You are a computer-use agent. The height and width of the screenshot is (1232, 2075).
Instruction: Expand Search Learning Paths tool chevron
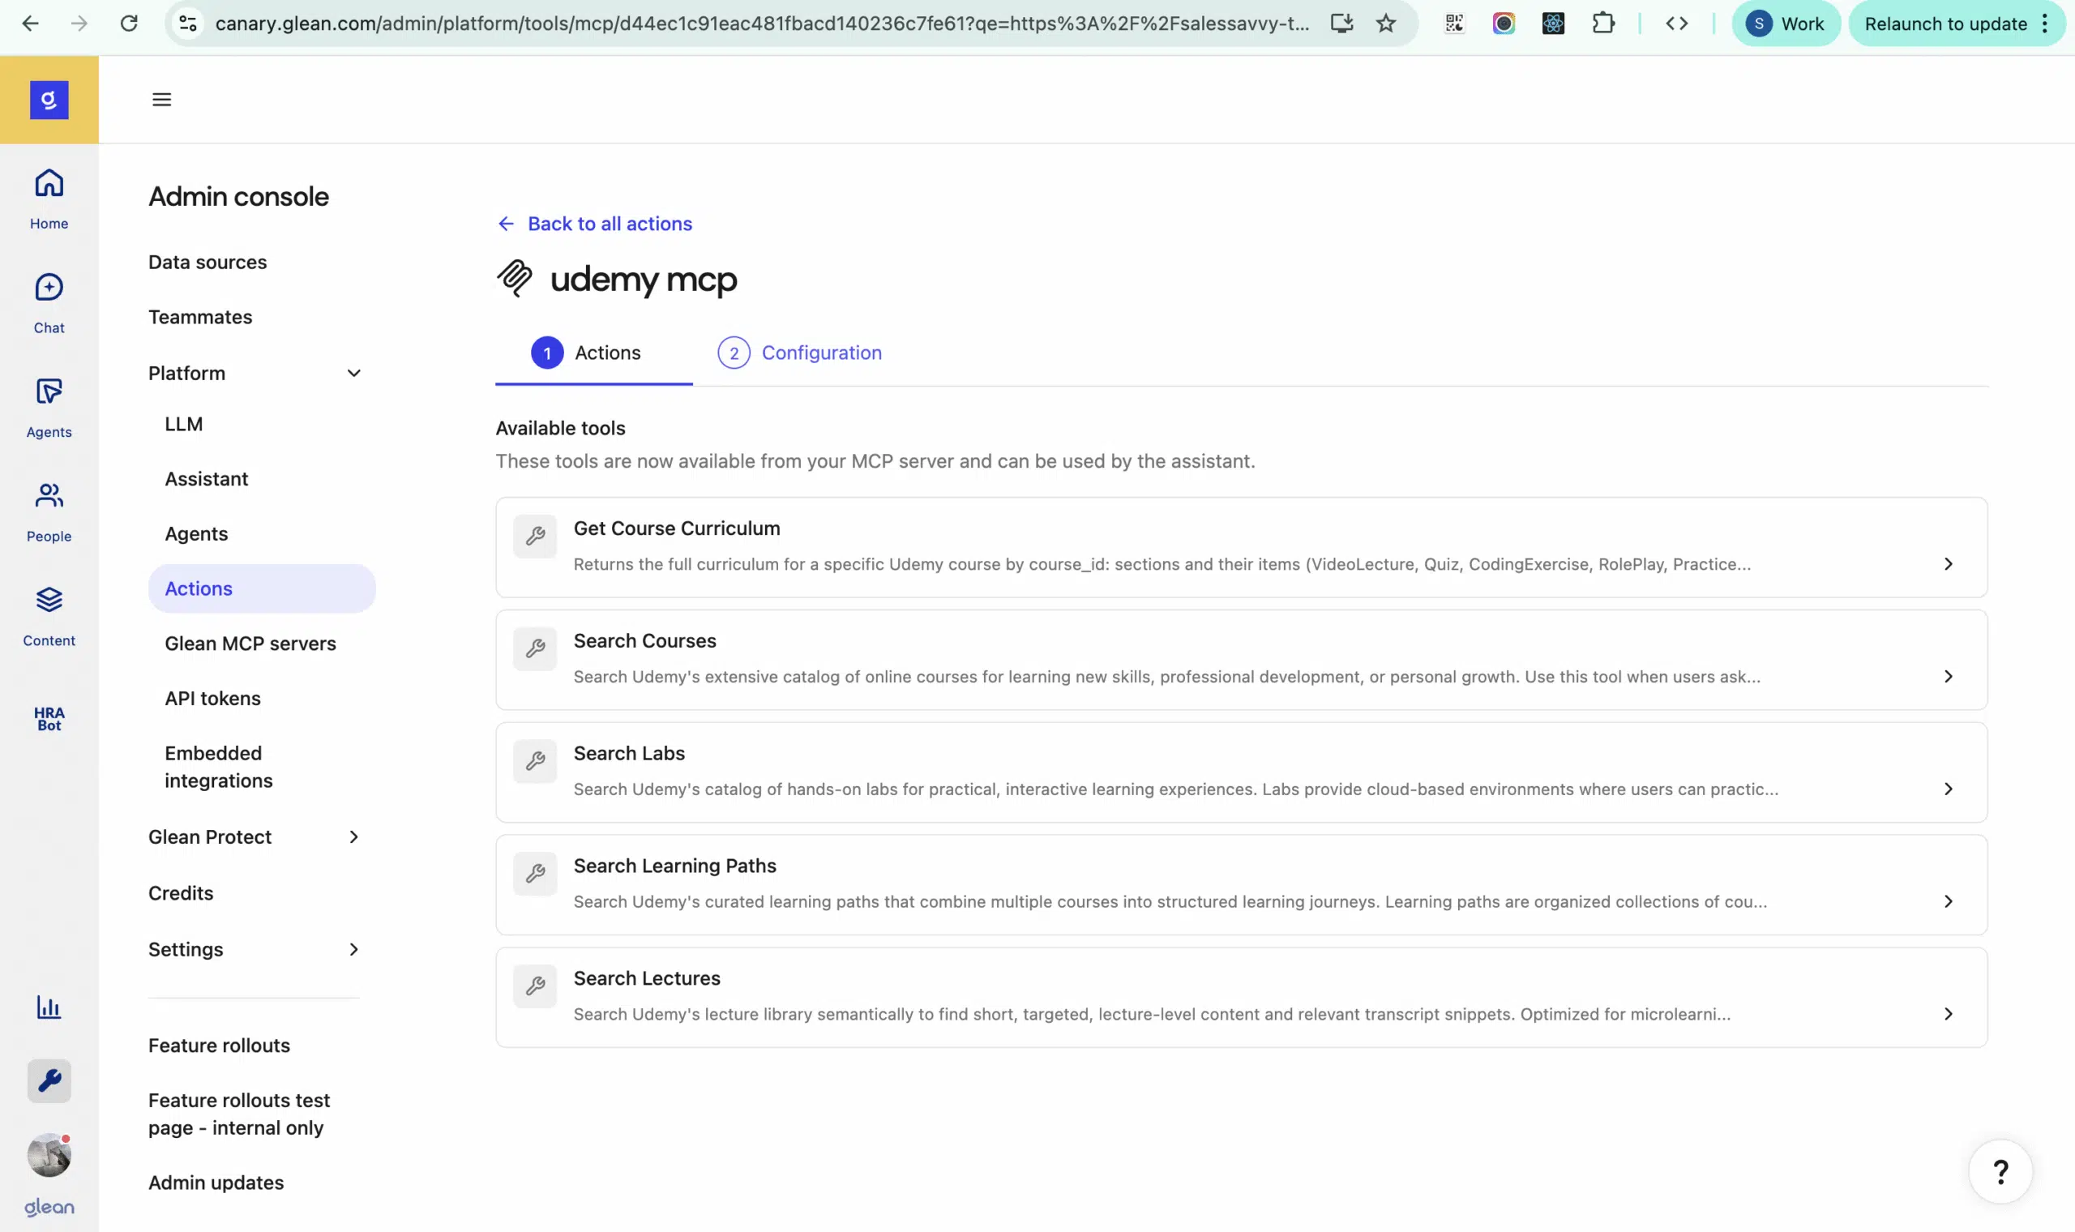[1948, 901]
